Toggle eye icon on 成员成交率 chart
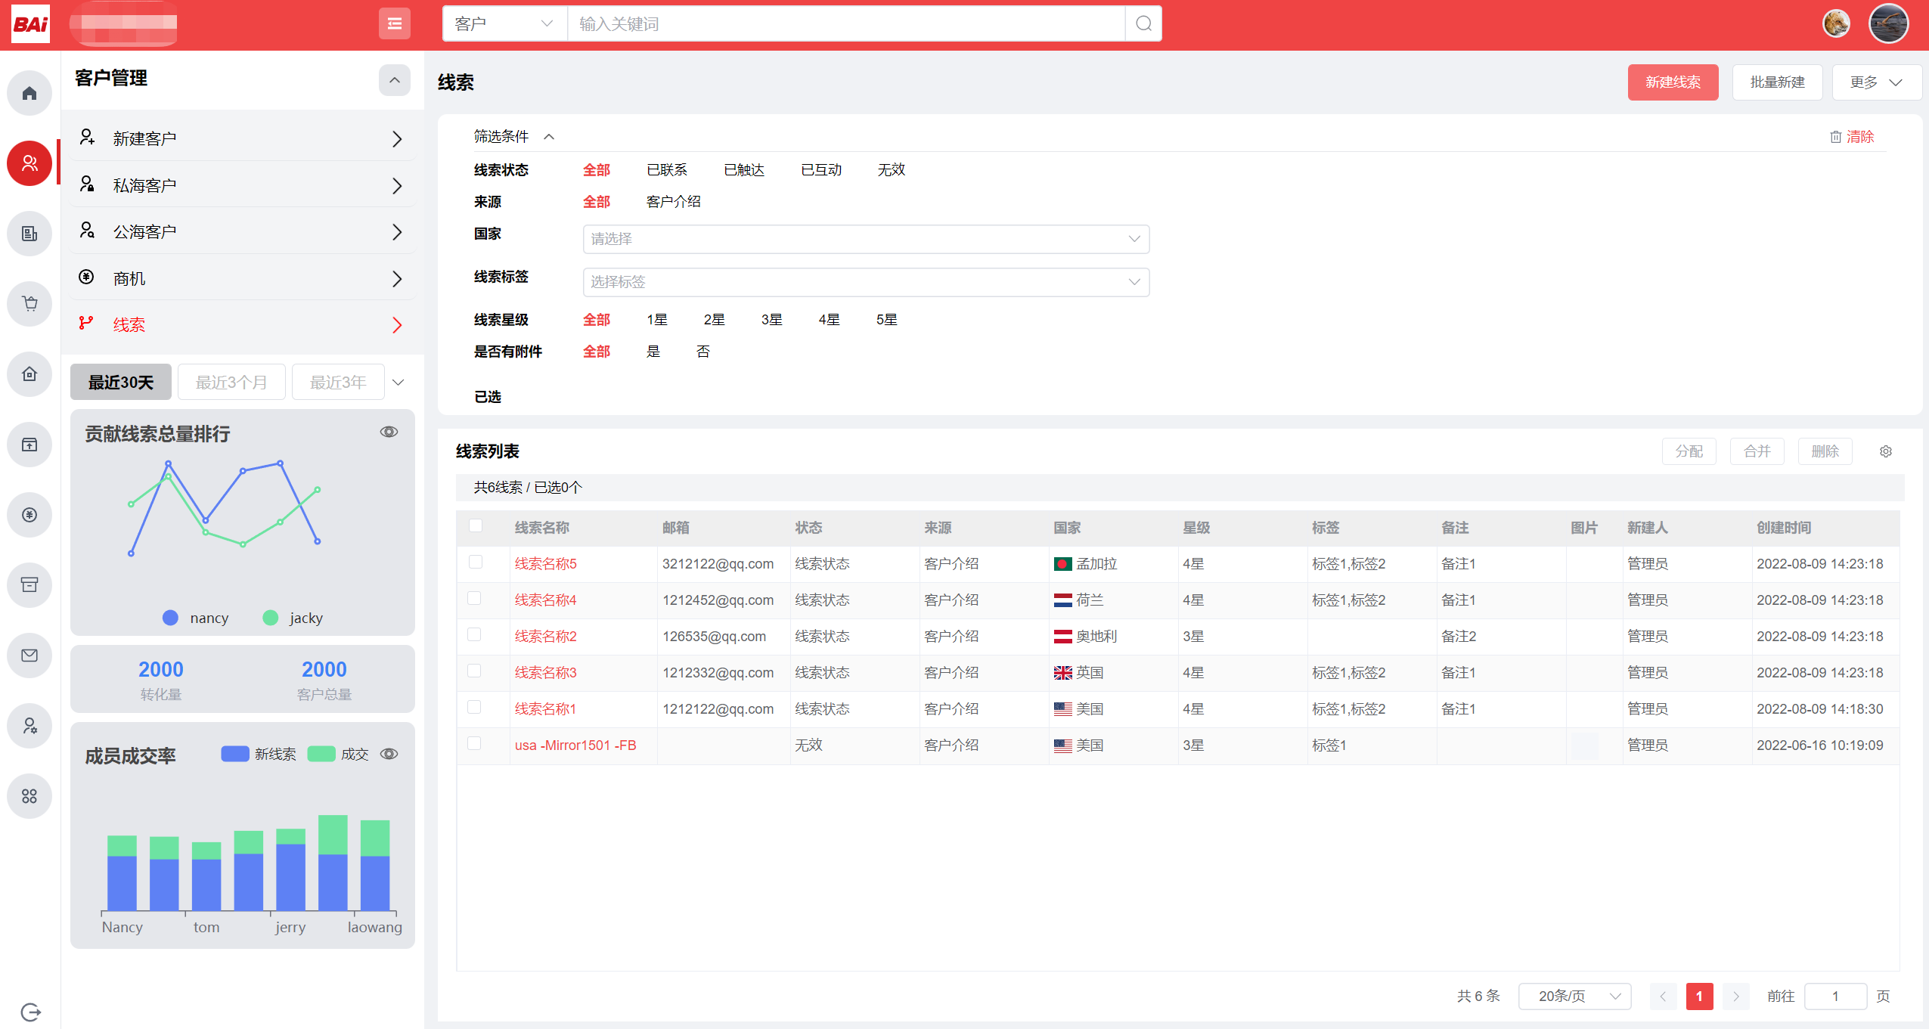1929x1029 pixels. 389,754
